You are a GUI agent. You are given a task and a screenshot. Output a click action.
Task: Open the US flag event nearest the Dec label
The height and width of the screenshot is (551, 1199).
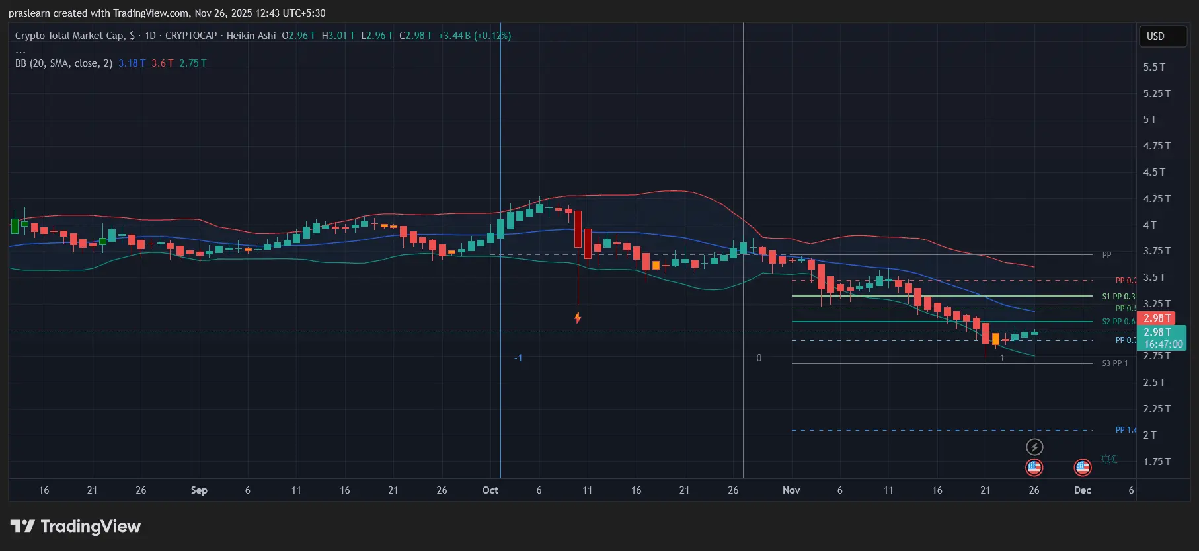(1083, 468)
